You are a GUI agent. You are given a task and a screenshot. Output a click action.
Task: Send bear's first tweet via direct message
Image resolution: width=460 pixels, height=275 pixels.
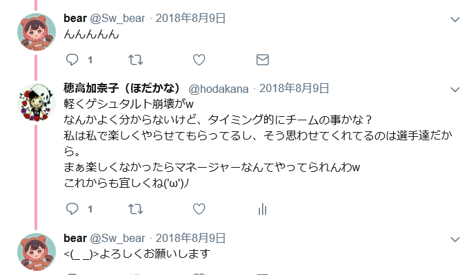click(x=263, y=60)
